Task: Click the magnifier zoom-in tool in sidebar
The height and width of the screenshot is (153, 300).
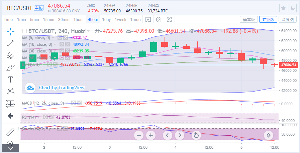Action: [x=10, y=143]
